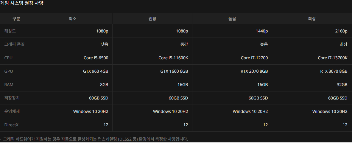The width and height of the screenshot is (352, 143).
Task: Click 'Windows 10 20H2' in the 권장 column
Action: pyautogui.click(x=170, y=111)
